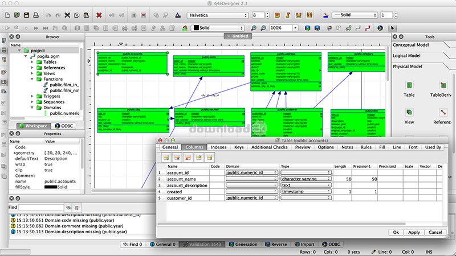Toggle Underline text formatting
Image resolution: width=456 pixels, height=256 pixels.
[299, 15]
